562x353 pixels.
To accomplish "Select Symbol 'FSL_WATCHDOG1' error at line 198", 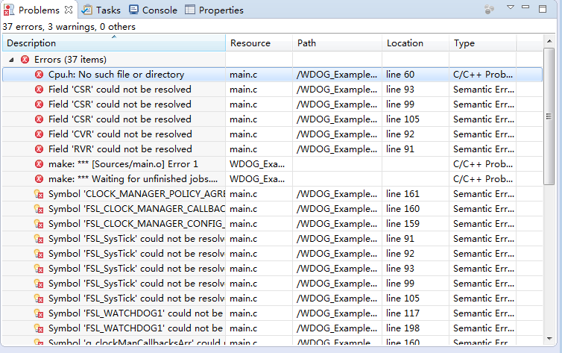I will [272, 328].
